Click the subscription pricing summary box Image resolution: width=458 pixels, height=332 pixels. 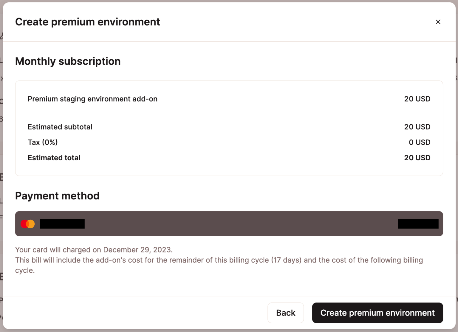pyautogui.click(x=229, y=128)
